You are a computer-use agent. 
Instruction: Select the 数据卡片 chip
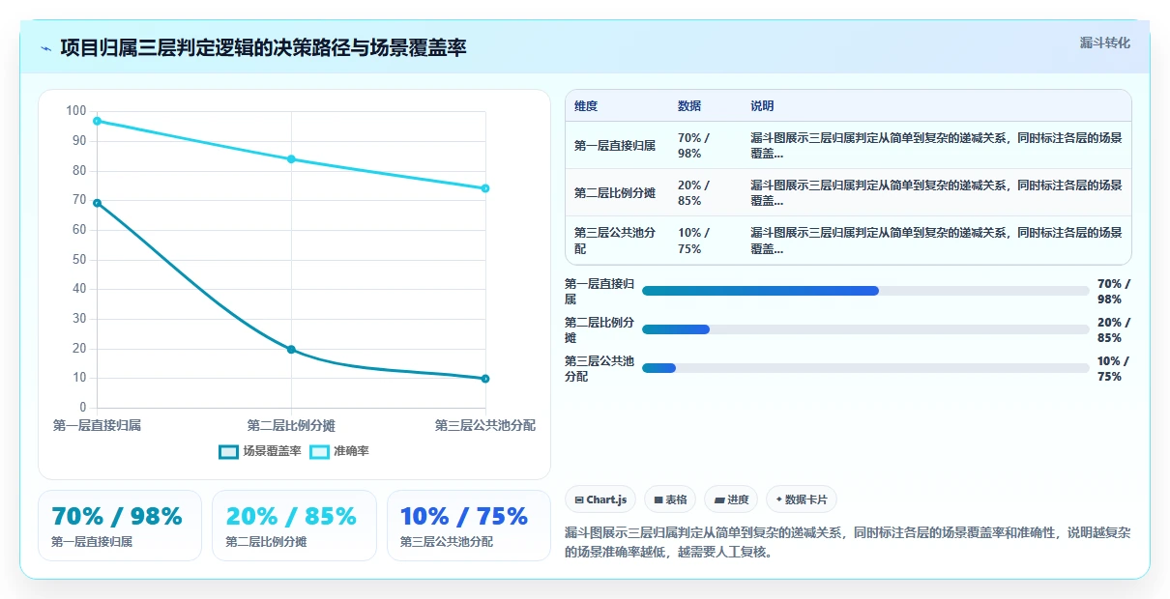(801, 499)
